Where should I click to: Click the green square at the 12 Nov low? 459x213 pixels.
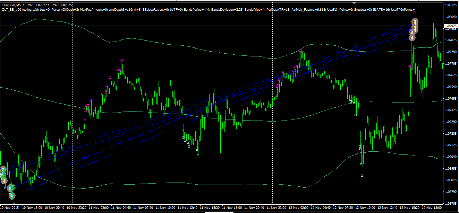(x=362, y=176)
